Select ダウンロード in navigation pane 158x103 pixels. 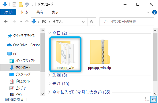20,68
